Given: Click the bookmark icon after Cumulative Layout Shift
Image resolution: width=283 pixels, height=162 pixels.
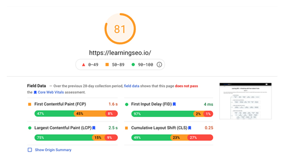Looking at the screenshot, I should [190, 128].
